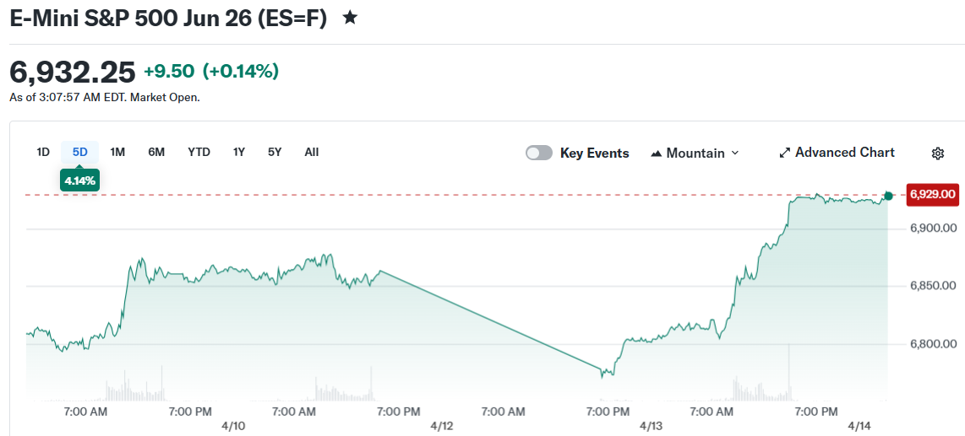Click the +9.50 change value

(170, 72)
